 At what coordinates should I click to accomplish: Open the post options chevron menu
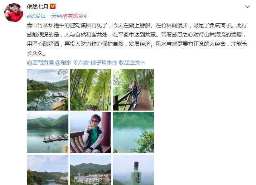tap(247, 6)
